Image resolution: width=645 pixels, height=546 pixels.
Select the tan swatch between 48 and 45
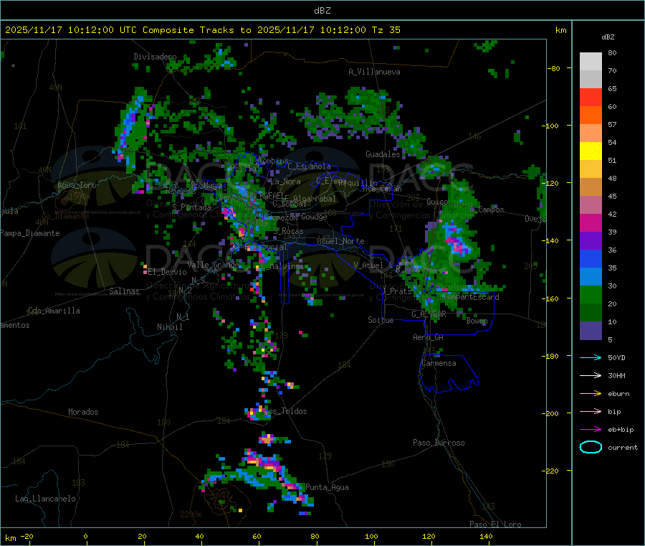click(x=591, y=187)
